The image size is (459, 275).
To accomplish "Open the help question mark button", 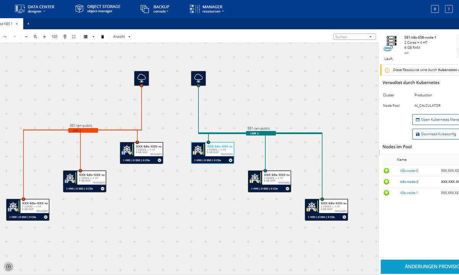I will pos(449,9).
